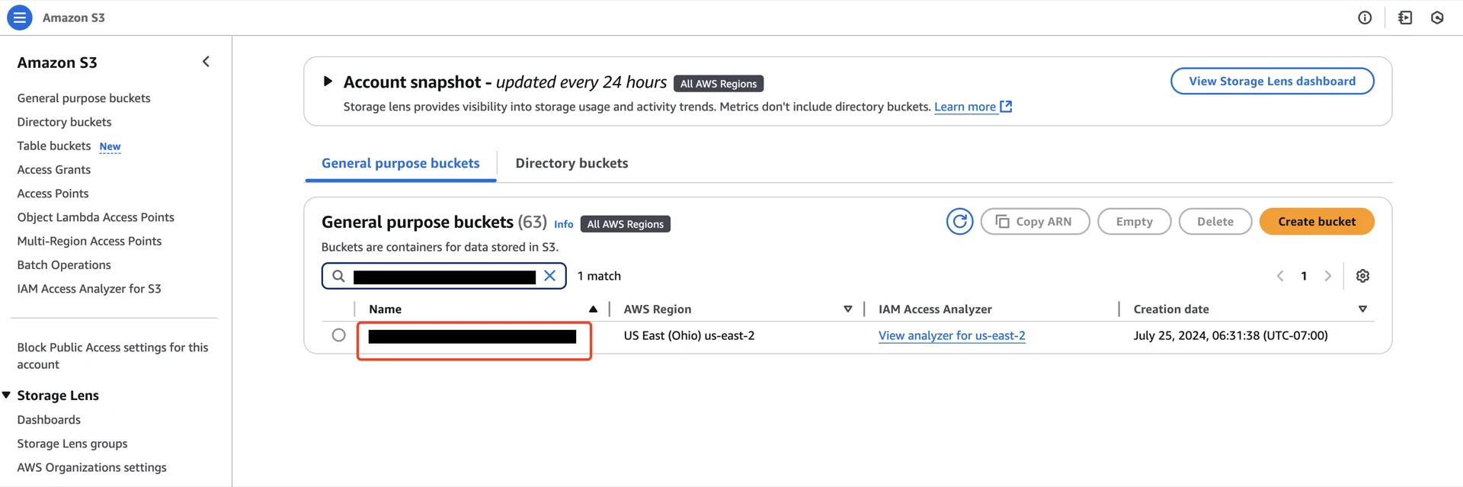Expand the Account snapshot section
Image resolution: width=1463 pixels, height=487 pixels.
click(328, 82)
